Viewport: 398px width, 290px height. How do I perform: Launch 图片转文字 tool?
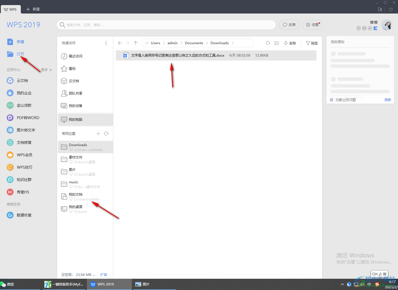pos(21,130)
